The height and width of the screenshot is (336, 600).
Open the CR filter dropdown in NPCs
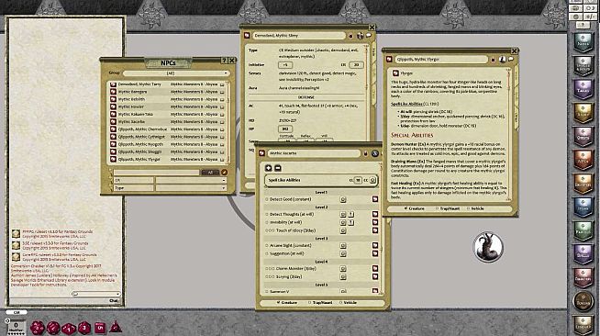coord(191,180)
